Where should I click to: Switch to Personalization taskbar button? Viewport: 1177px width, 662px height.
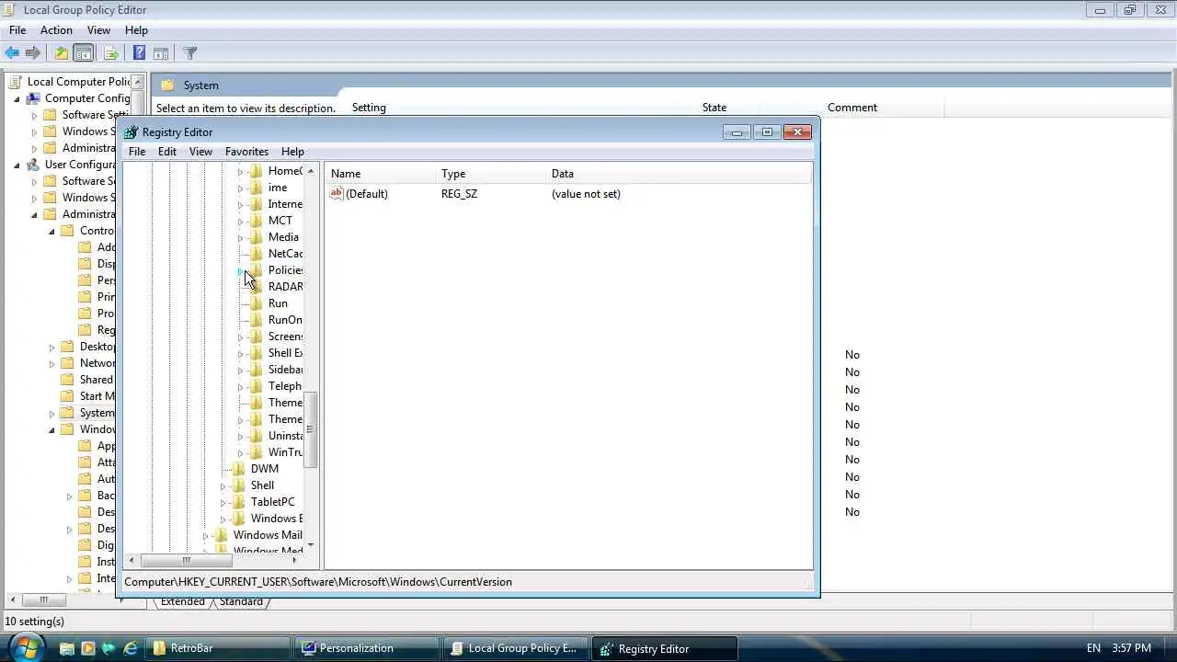[x=368, y=648]
